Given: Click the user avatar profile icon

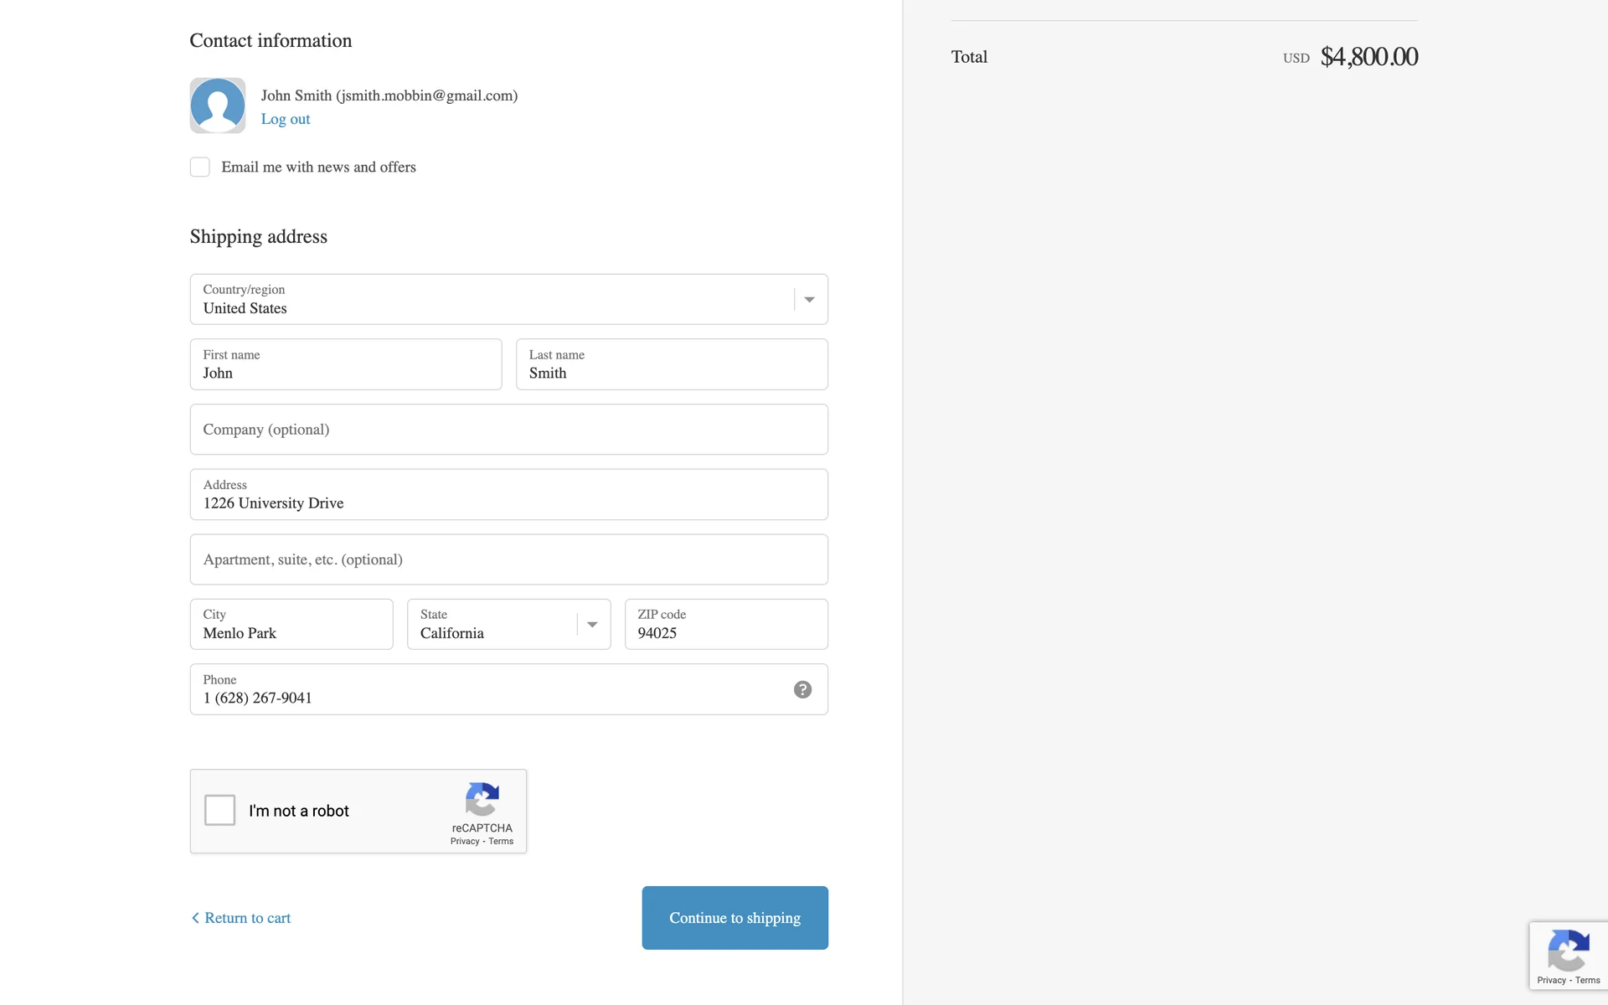Looking at the screenshot, I should click(x=218, y=106).
